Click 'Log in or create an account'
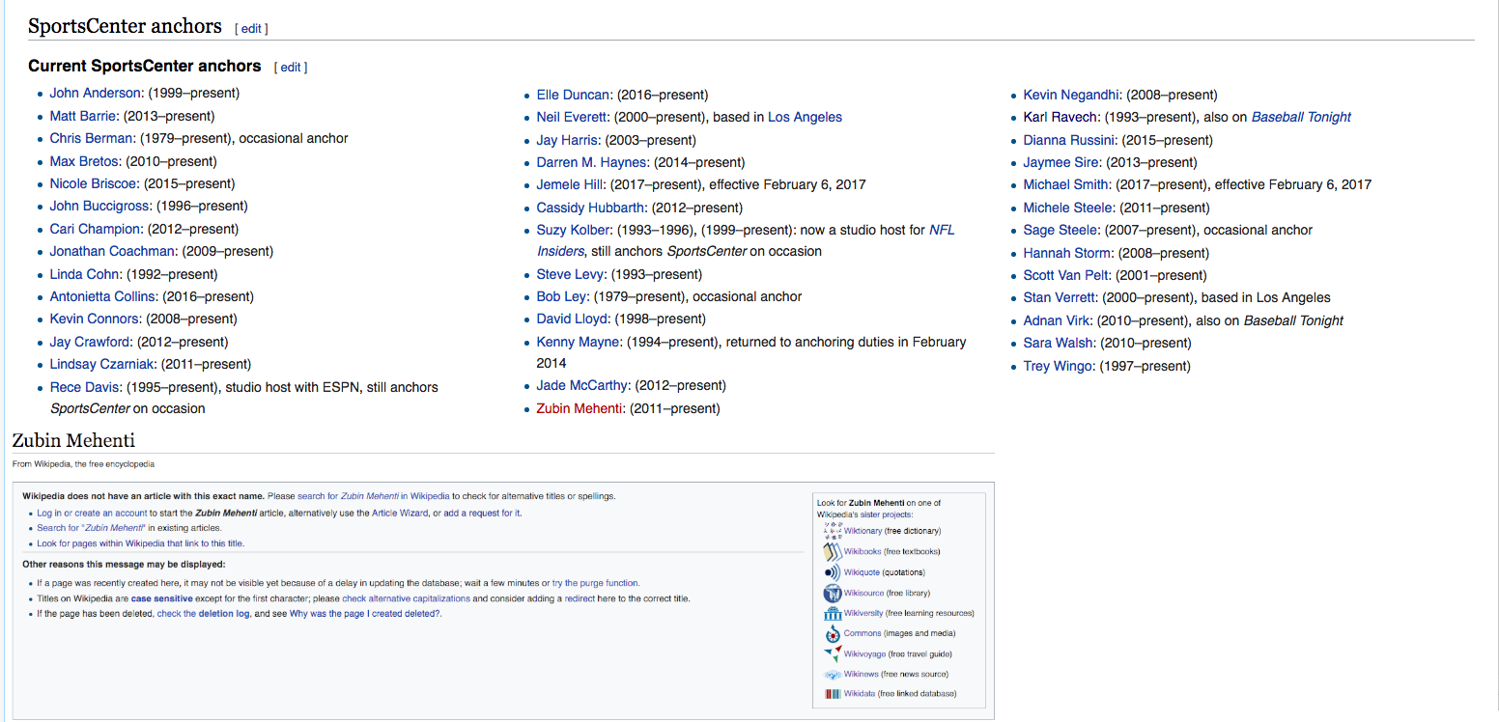This screenshot has height=722, width=1499. click(93, 514)
